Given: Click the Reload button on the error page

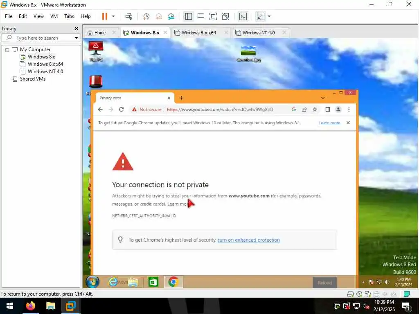Looking at the screenshot, I should tap(324, 283).
